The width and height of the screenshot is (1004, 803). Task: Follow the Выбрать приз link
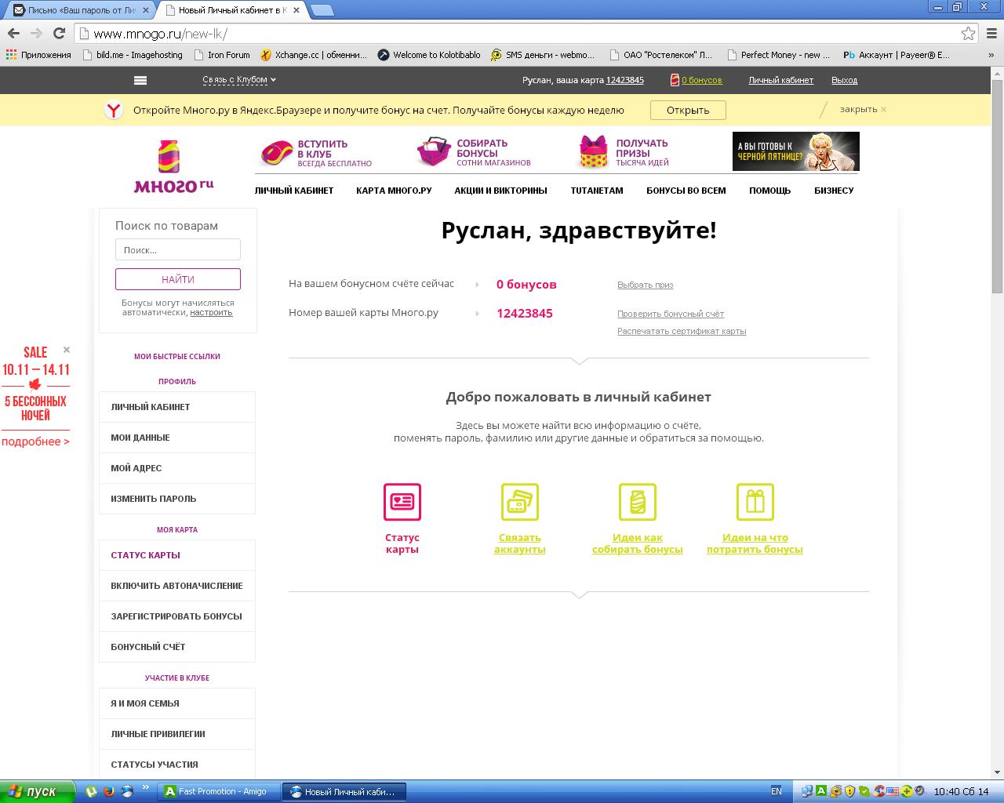645,285
